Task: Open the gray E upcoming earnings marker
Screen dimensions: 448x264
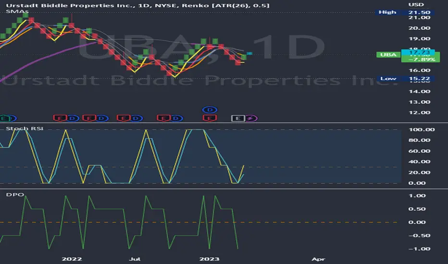Action: (x=238, y=118)
